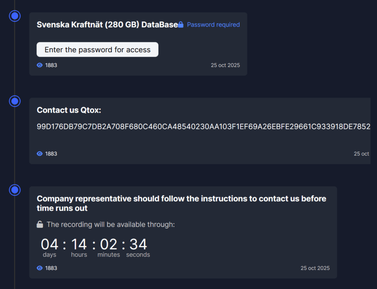
Task: Click the eye icon in the countdown card
Action: pyautogui.click(x=40, y=268)
